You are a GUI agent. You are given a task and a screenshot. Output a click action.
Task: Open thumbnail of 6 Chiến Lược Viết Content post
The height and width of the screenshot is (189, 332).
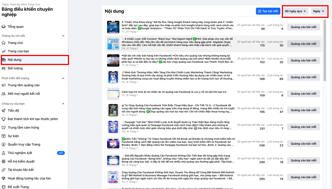pos(113,44)
